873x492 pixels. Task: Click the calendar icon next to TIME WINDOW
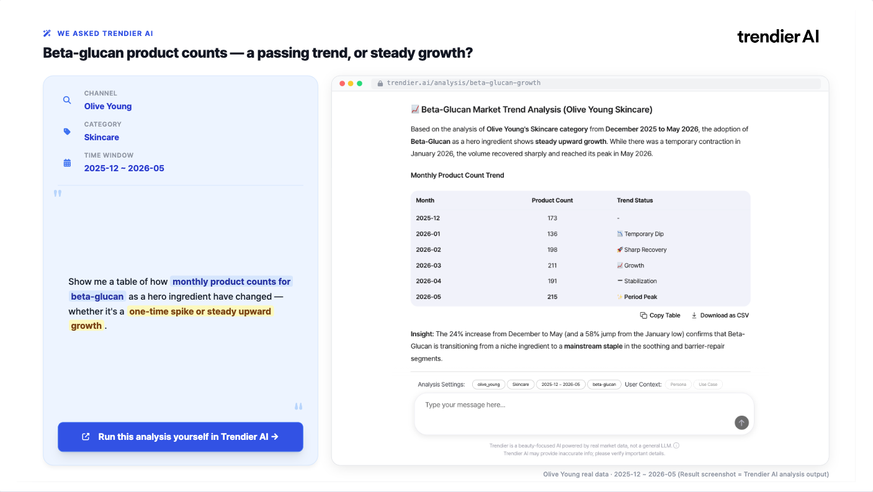click(x=67, y=163)
